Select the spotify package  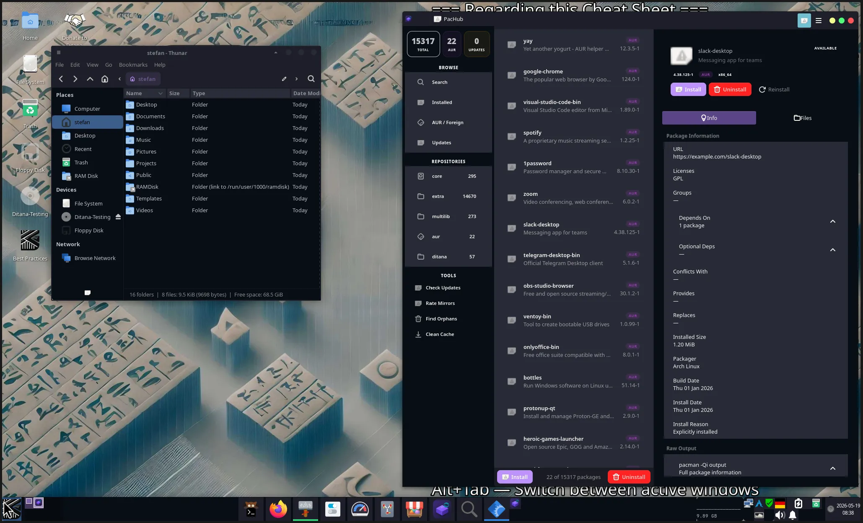tap(573, 136)
